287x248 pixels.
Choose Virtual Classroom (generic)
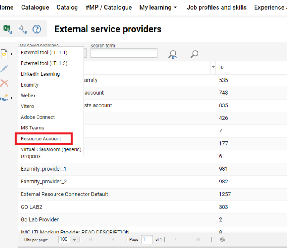coord(51,149)
